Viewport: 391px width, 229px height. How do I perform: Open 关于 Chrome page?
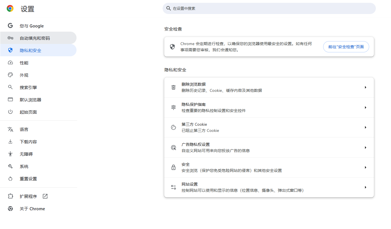38,209
